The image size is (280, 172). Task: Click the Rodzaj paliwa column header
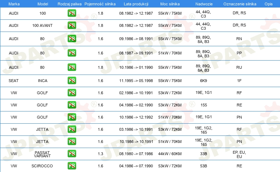[x=69, y=4]
